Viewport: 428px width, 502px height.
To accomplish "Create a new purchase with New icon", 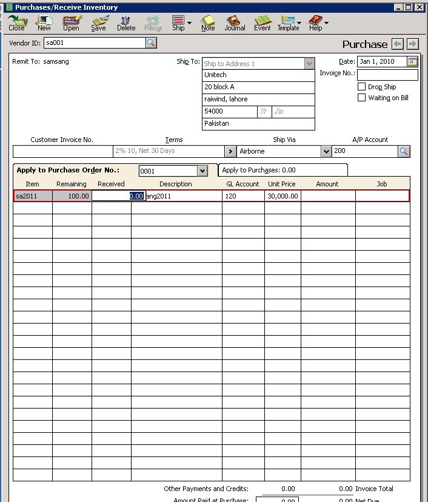I will click(44, 23).
